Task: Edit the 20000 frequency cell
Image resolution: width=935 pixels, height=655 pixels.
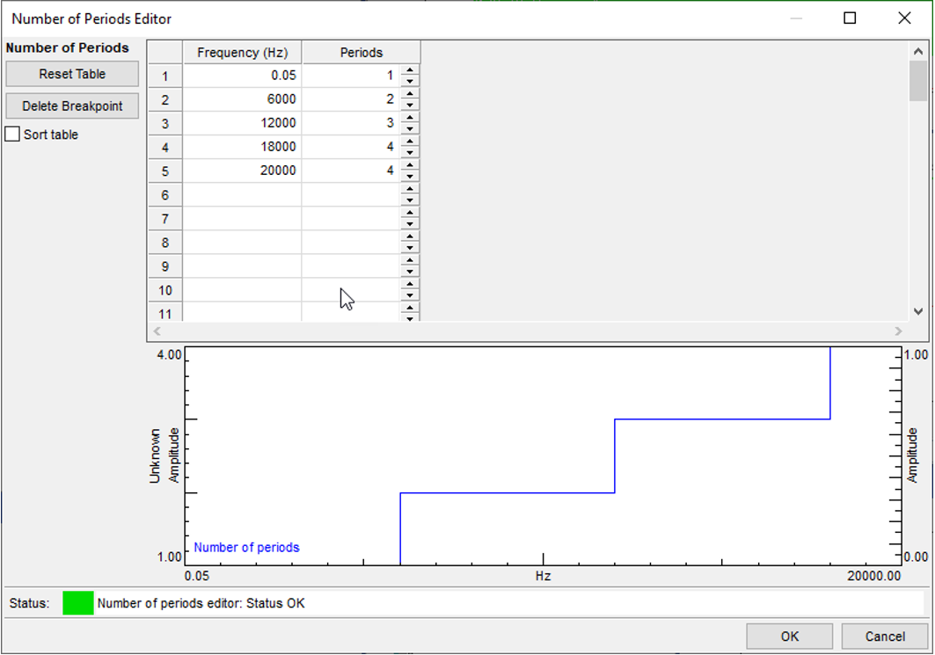Action: [x=242, y=171]
